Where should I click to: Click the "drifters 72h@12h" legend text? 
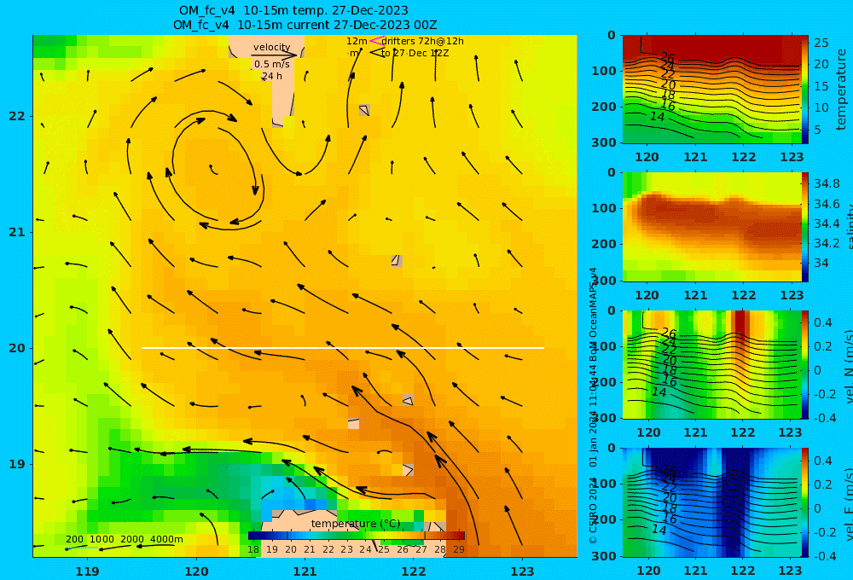(x=423, y=41)
